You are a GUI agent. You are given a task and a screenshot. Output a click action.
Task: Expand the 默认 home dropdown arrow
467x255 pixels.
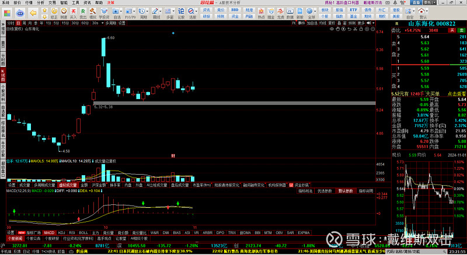click(427, 10)
